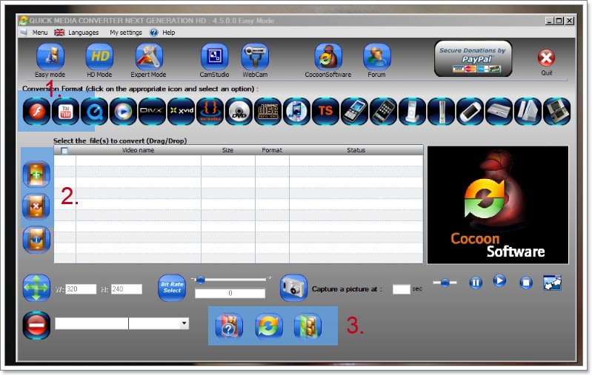Image resolution: width=592 pixels, height=375 pixels.
Task: Select Matroska conversion format icon
Action: click(x=210, y=111)
